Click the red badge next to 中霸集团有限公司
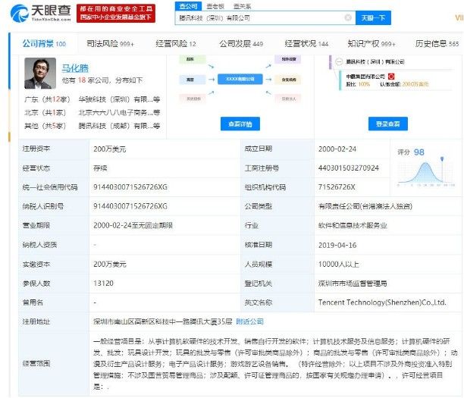Image resolution: width=464 pixels, height=398 pixels. pos(391,77)
